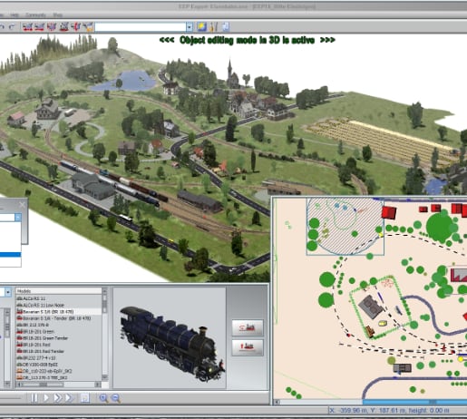The width and height of the screenshot is (467, 419).
Task: Click the zoom out magnifier icon
Action: (x=116, y=398)
